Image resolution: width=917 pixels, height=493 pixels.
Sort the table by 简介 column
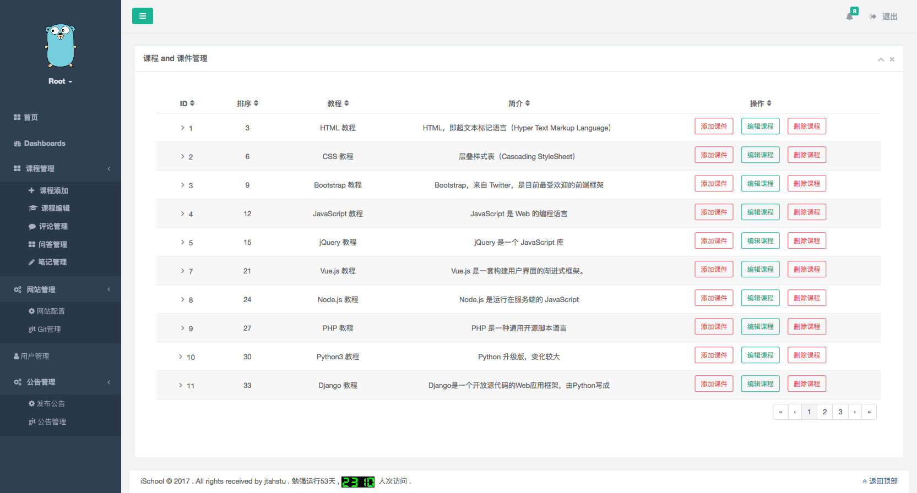pos(519,103)
